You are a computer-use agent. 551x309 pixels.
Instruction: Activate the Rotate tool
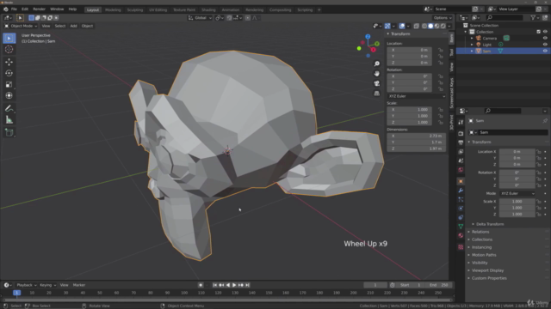click(9, 73)
